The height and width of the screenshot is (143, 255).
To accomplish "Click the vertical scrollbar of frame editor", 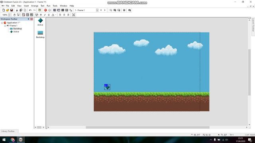I will [x=249, y=72].
